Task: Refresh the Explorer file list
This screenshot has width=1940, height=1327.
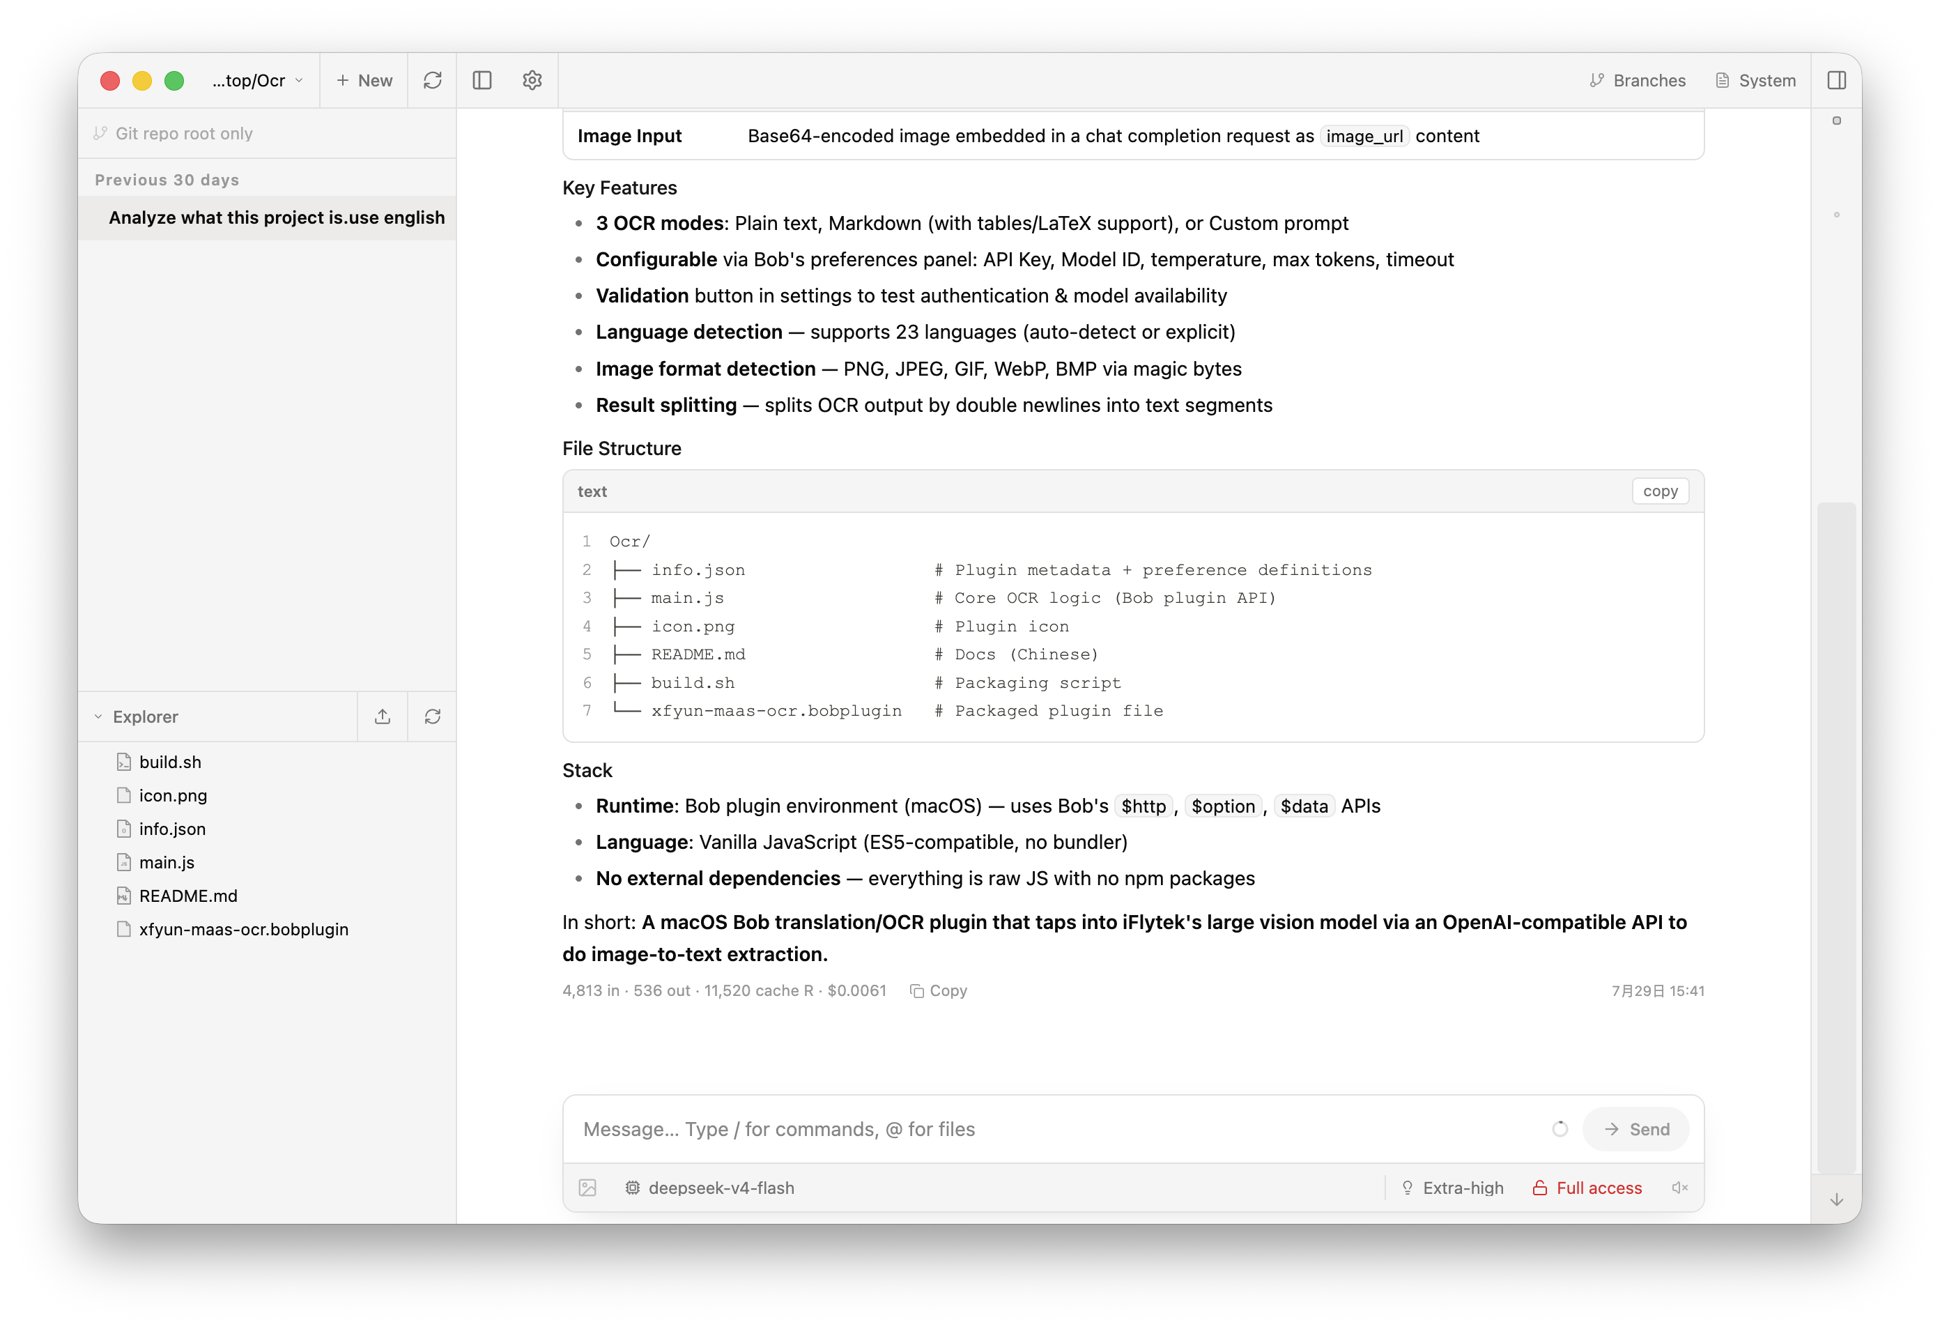Action: (x=433, y=716)
